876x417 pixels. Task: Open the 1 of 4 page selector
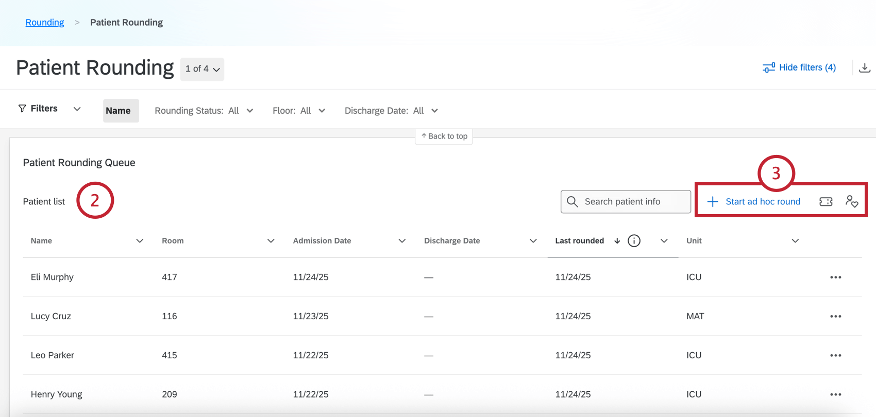click(202, 69)
